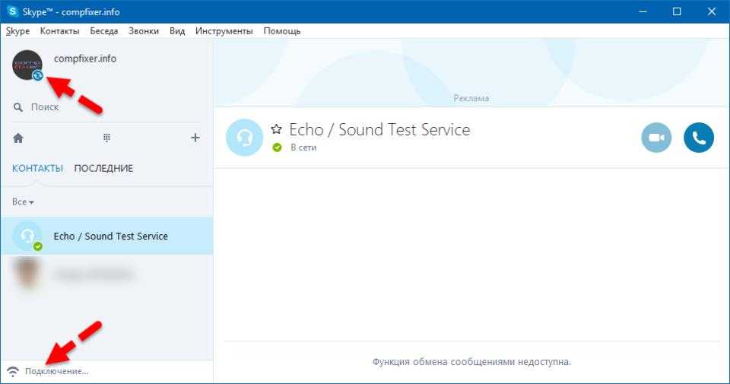Toggle favorite star for Echo contact

pyautogui.click(x=277, y=129)
